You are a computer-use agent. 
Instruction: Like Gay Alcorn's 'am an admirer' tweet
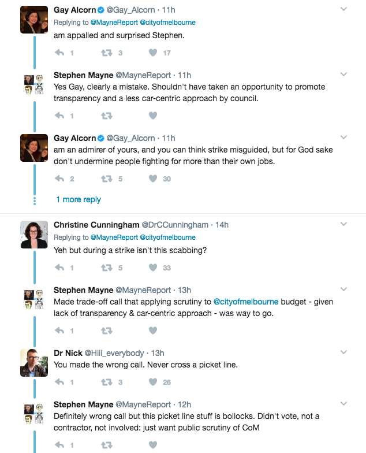pyautogui.click(x=153, y=179)
